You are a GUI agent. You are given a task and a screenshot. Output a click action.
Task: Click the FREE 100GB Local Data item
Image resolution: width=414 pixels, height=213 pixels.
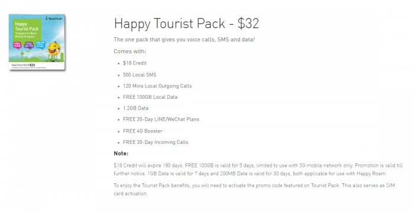tap(150, 97)
